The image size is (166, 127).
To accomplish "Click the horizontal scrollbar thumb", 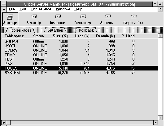I will 8,123.
